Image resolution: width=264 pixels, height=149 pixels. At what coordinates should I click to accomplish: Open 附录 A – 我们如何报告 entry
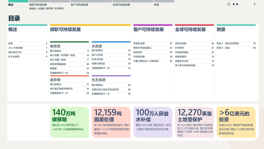(x=236, y=43)
